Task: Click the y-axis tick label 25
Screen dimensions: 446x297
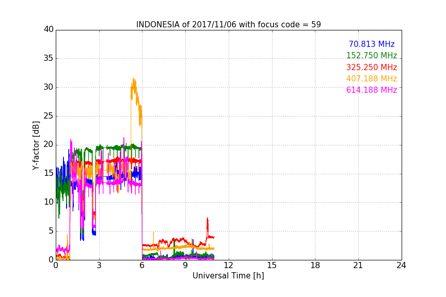Action: pyautogui.click(x=49, y=115)
